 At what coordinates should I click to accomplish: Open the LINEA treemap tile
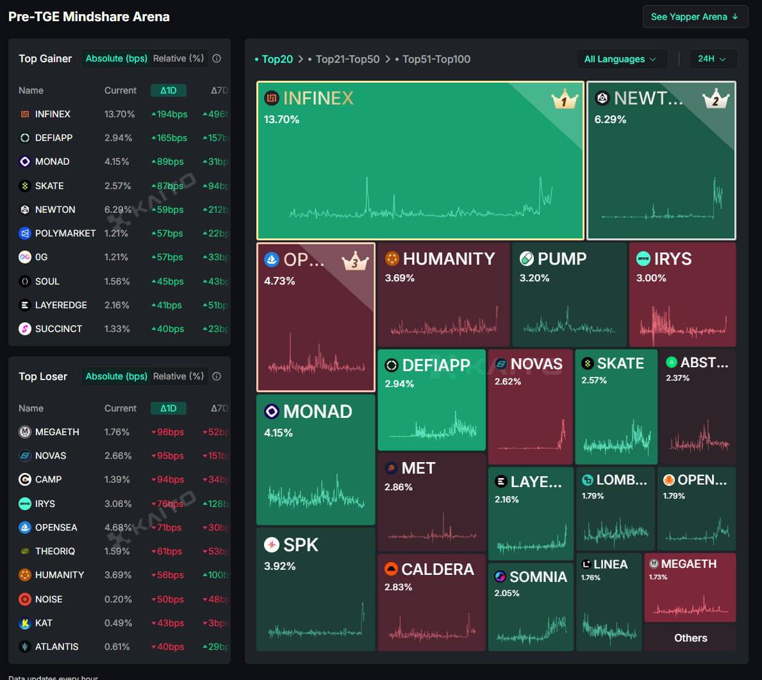click(x=609, y=602)
